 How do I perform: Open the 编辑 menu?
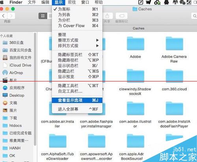[x=45, y=2]
